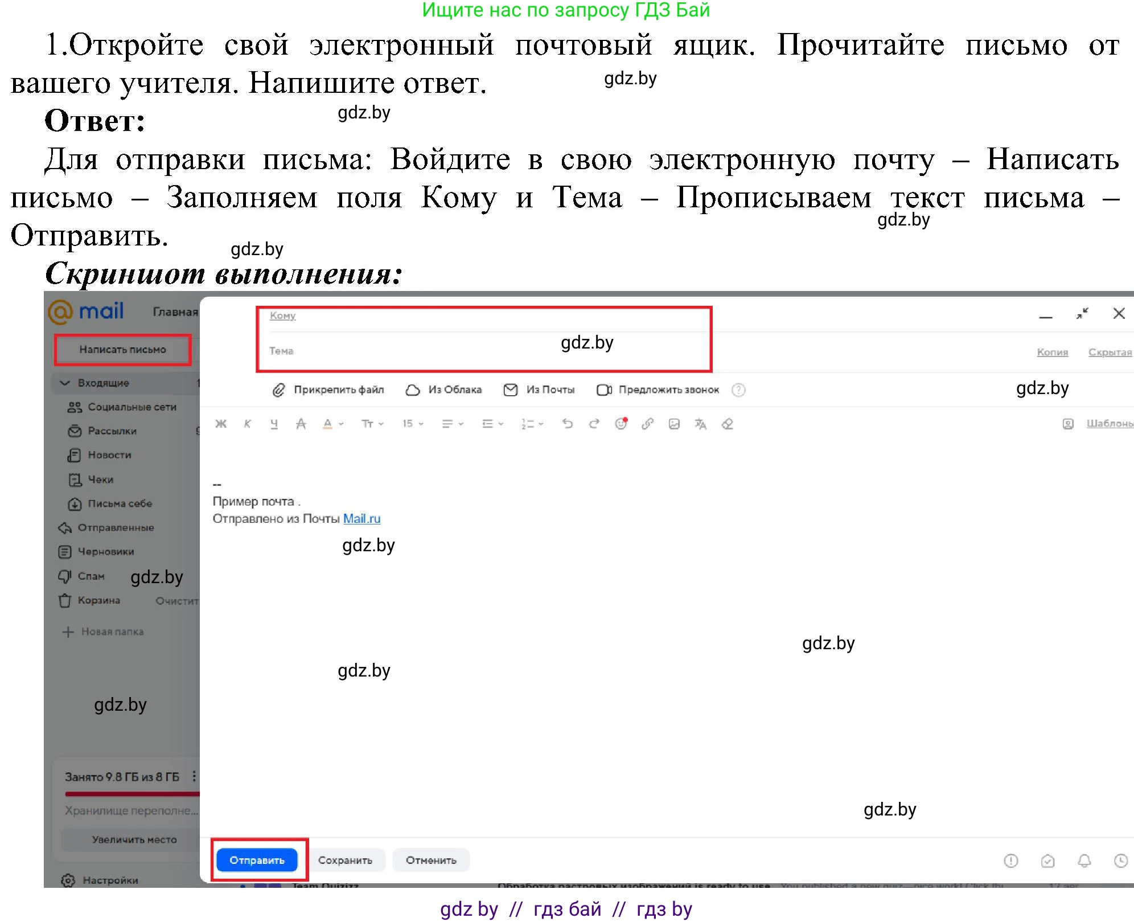Open the Mail.ru link in signature

(x=361, y=519)
